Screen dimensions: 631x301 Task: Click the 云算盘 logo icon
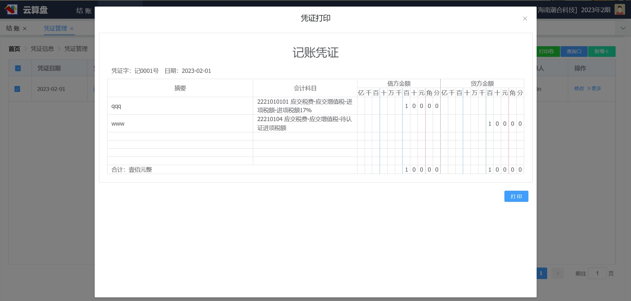click(x=11, y=10)
